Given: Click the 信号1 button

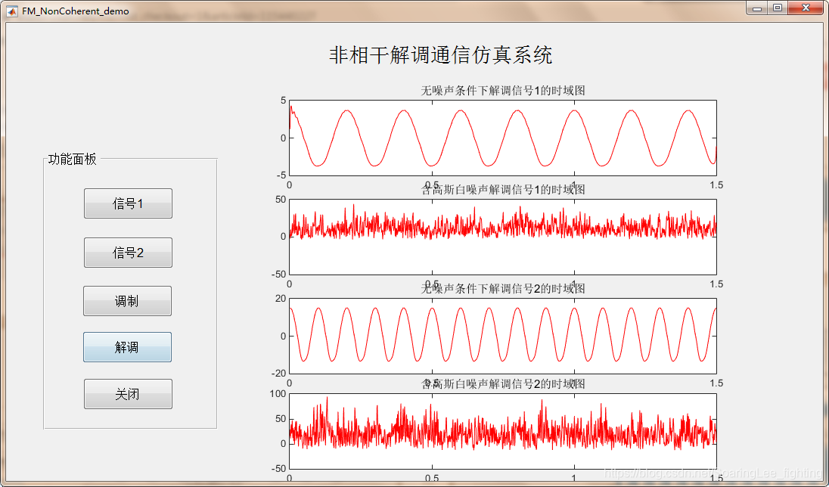Looking at the screenshot, I should pos(128,203).
